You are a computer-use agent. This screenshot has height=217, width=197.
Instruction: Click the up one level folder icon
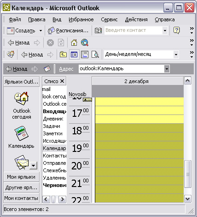pyautogui.click(x=63, y=54)
